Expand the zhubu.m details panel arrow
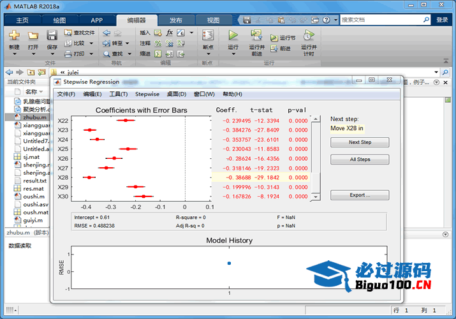The image size is (456, 319). [445, 234]
